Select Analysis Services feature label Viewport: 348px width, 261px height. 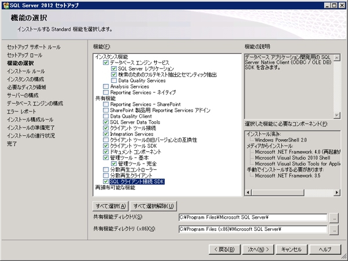coord(129,86)
